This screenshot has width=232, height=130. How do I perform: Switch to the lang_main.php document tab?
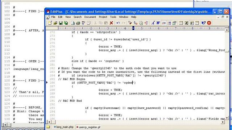coord(64,127)
